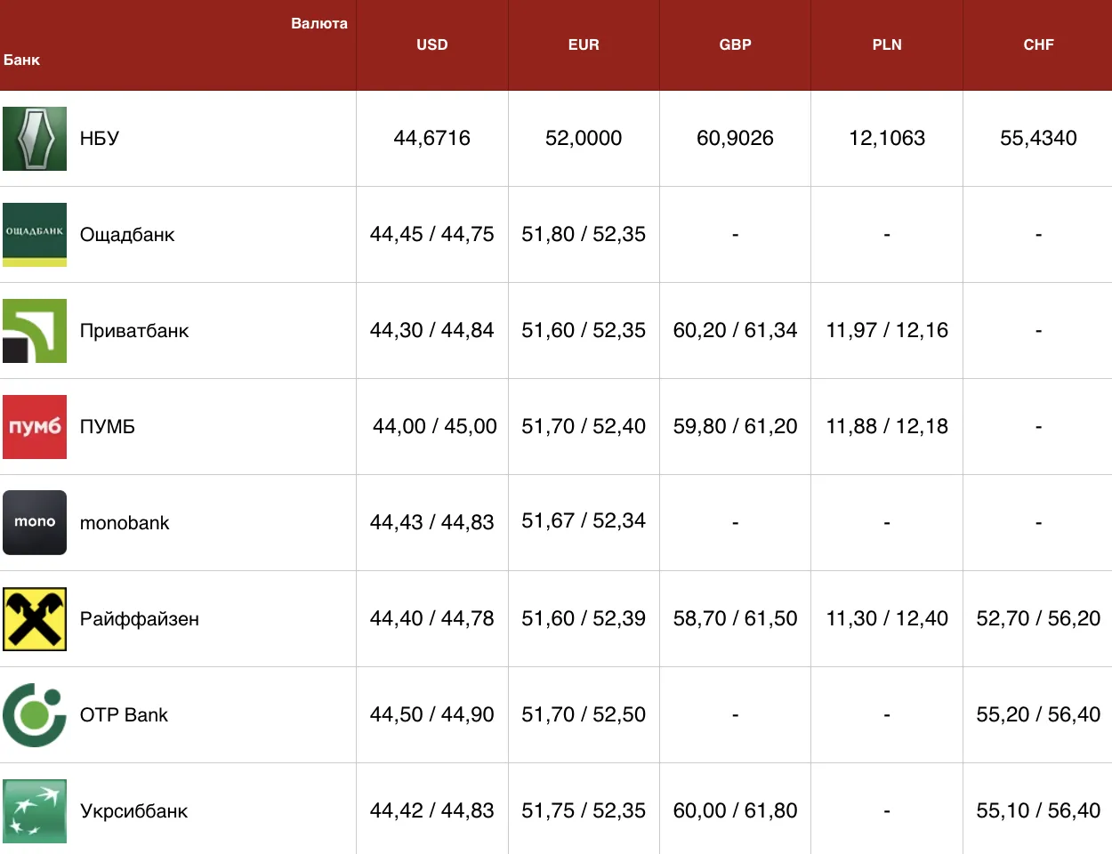This screenshot has width=1112, height=854.
Task: Click the ПУМБ bank name
Action: (108, 427)
